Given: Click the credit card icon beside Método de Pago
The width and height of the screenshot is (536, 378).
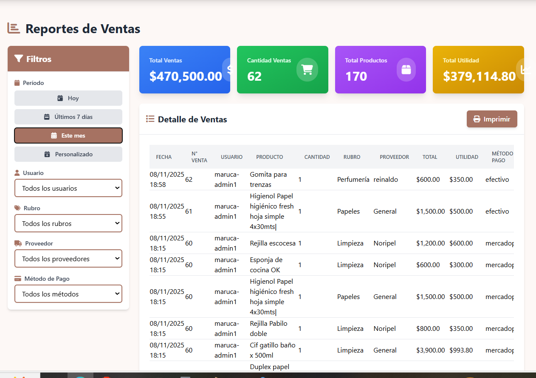Looking at the screenshot, I should tap(17, 279).
